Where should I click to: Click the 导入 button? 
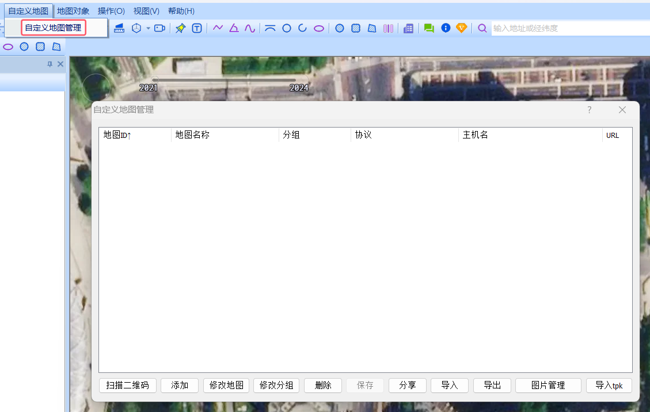point(450,386)
